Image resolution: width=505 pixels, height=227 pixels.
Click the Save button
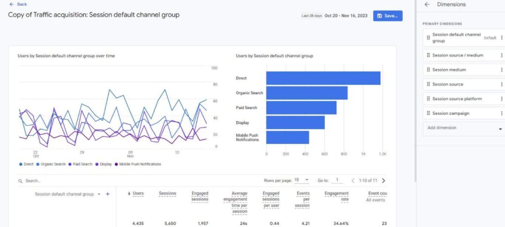388,16
